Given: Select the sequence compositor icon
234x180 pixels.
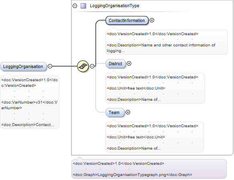Looking at the screenshot, I should [83, 66].
